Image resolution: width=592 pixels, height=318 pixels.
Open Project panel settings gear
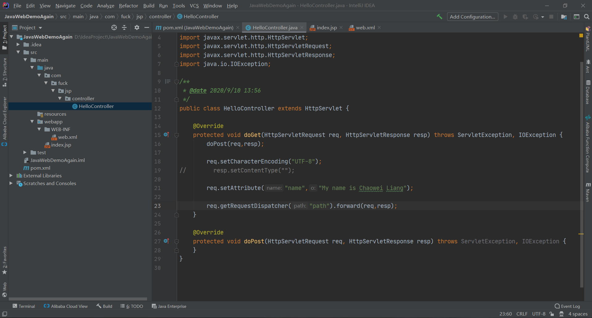tap(137, 27)
